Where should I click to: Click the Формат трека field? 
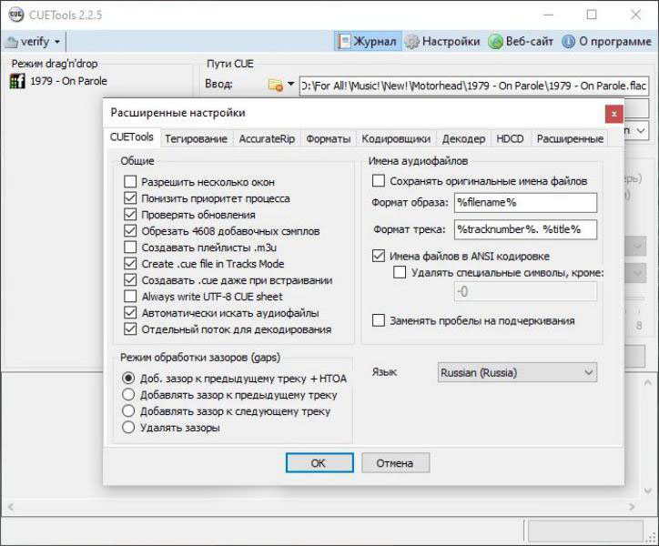coord(525,229)
